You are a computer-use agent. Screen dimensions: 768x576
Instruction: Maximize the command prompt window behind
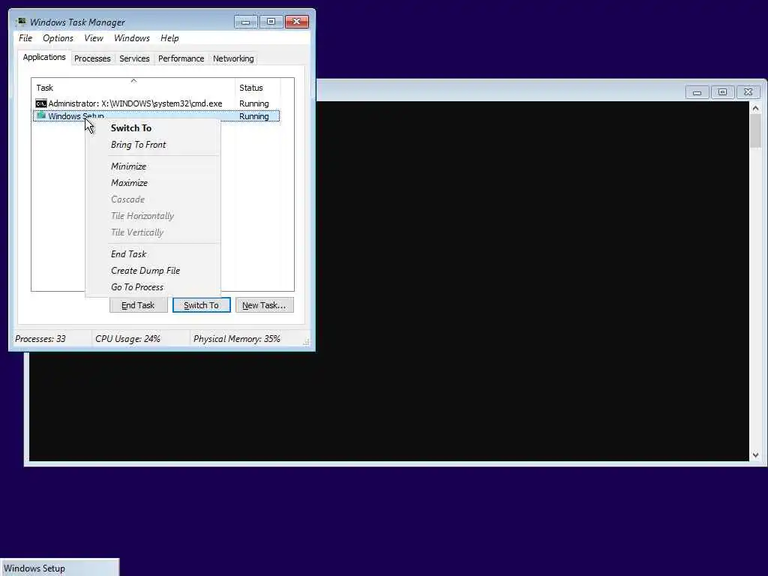[722, 92]
